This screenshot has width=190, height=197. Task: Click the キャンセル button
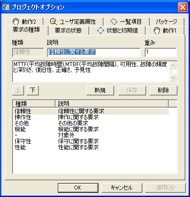122,188
